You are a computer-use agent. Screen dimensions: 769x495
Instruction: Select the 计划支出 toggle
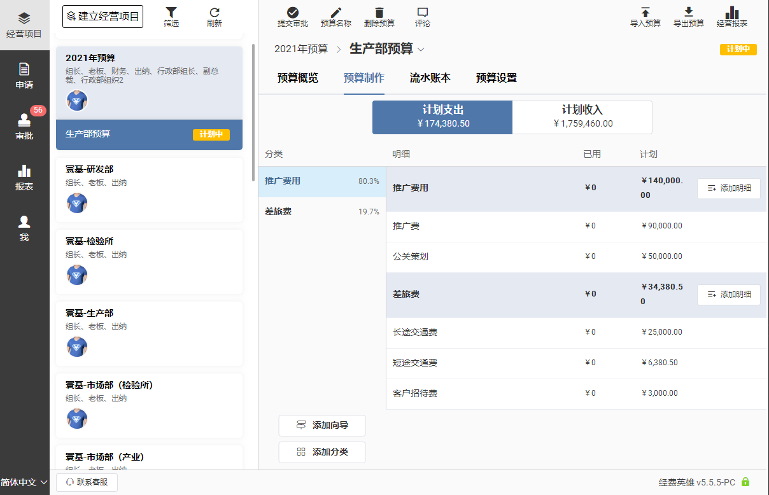[x=442, y=117]
